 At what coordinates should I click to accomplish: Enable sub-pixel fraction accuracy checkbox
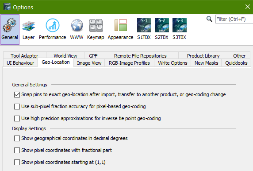pyautogui.click(x=17, y=106)
